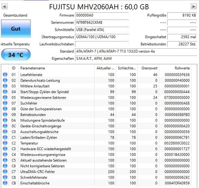Viewport: 199px width, 188px height.
Task: Select the Firmware field 000000A0
Action: pos(102,15)
